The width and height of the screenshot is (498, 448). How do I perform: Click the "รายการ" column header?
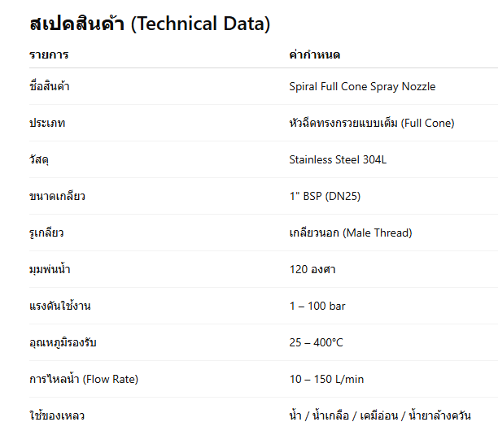49,55
